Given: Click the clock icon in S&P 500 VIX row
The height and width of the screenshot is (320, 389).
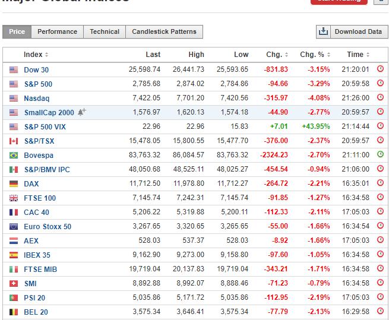Looking at the screenshot, I should point(380,126).
